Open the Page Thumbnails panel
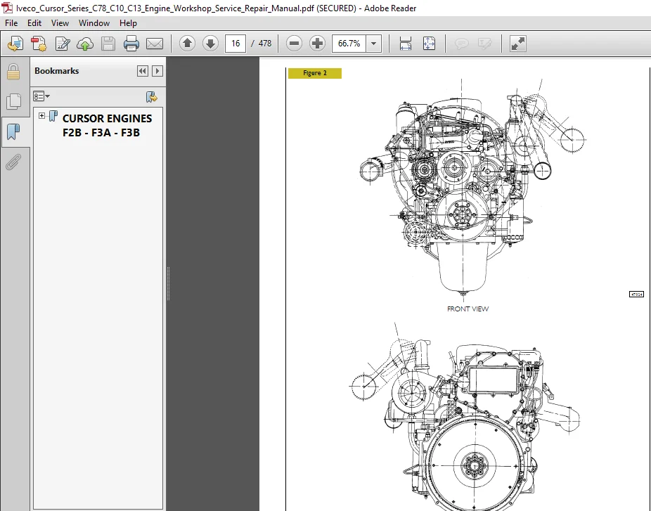 click(13, 101)
